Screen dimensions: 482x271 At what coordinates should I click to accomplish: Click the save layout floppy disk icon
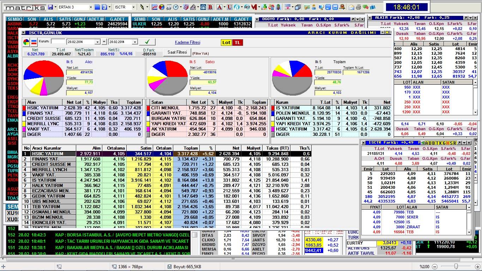click(x=50, y=7)
